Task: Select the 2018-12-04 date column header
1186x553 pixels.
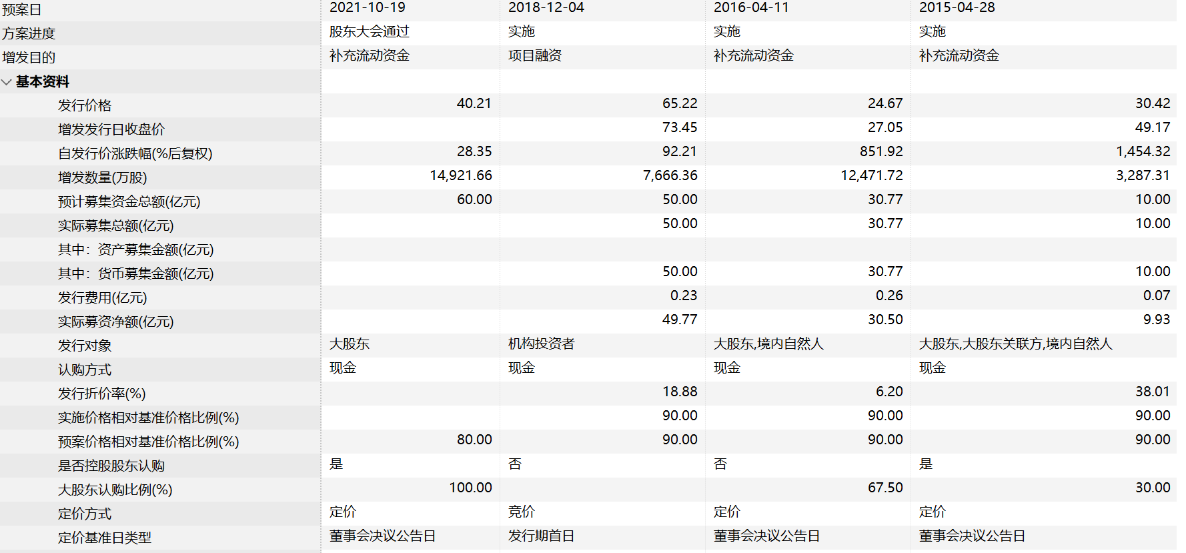Action: coord(546,7)
